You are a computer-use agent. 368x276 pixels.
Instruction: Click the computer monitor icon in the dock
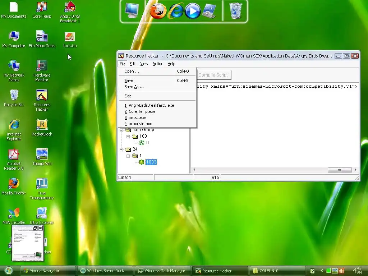point(132,11)
